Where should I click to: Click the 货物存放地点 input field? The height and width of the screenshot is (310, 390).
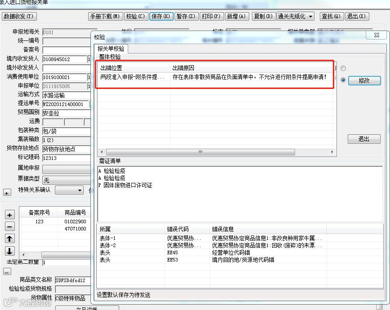pyautogui.click(x=67, y=149)
